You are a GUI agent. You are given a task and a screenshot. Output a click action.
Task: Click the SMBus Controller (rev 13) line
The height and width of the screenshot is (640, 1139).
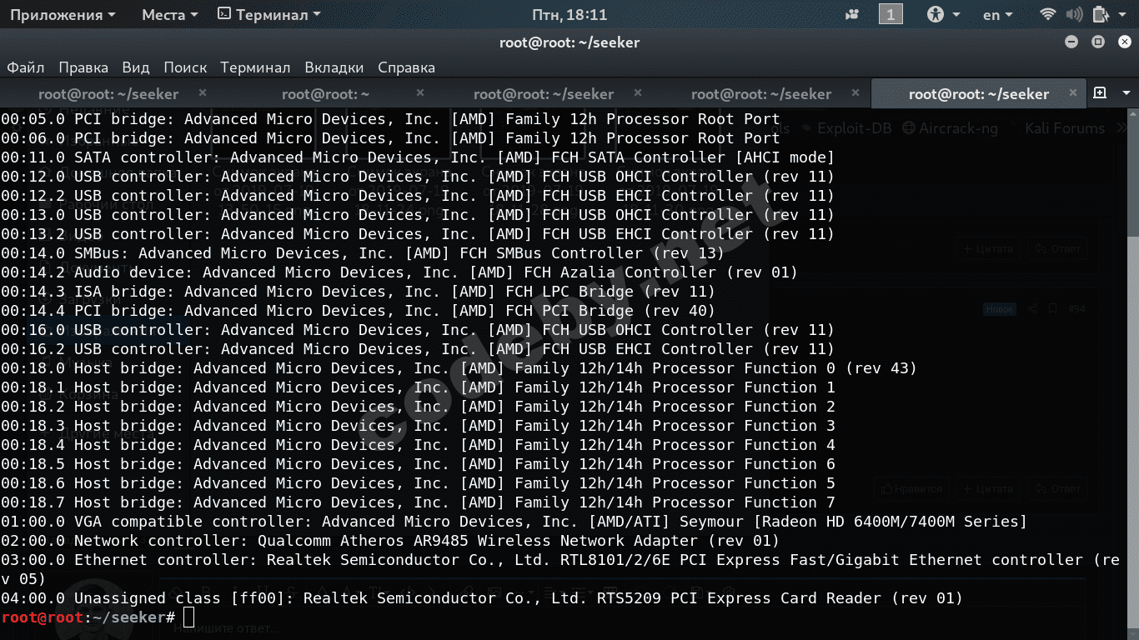tap(363, 253)
